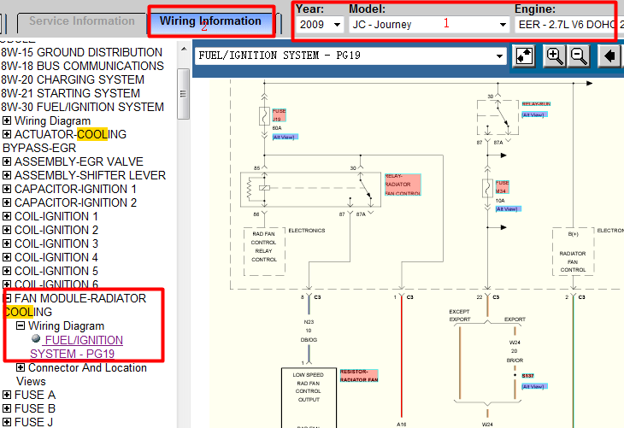Collapse FAN MODULE-RADIATOR COOLING node
Image resolution: width=624 pixels, height=428 pixels.
point(8,298)
